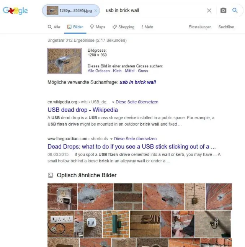Select the Alle search tab

pos(54,27)
